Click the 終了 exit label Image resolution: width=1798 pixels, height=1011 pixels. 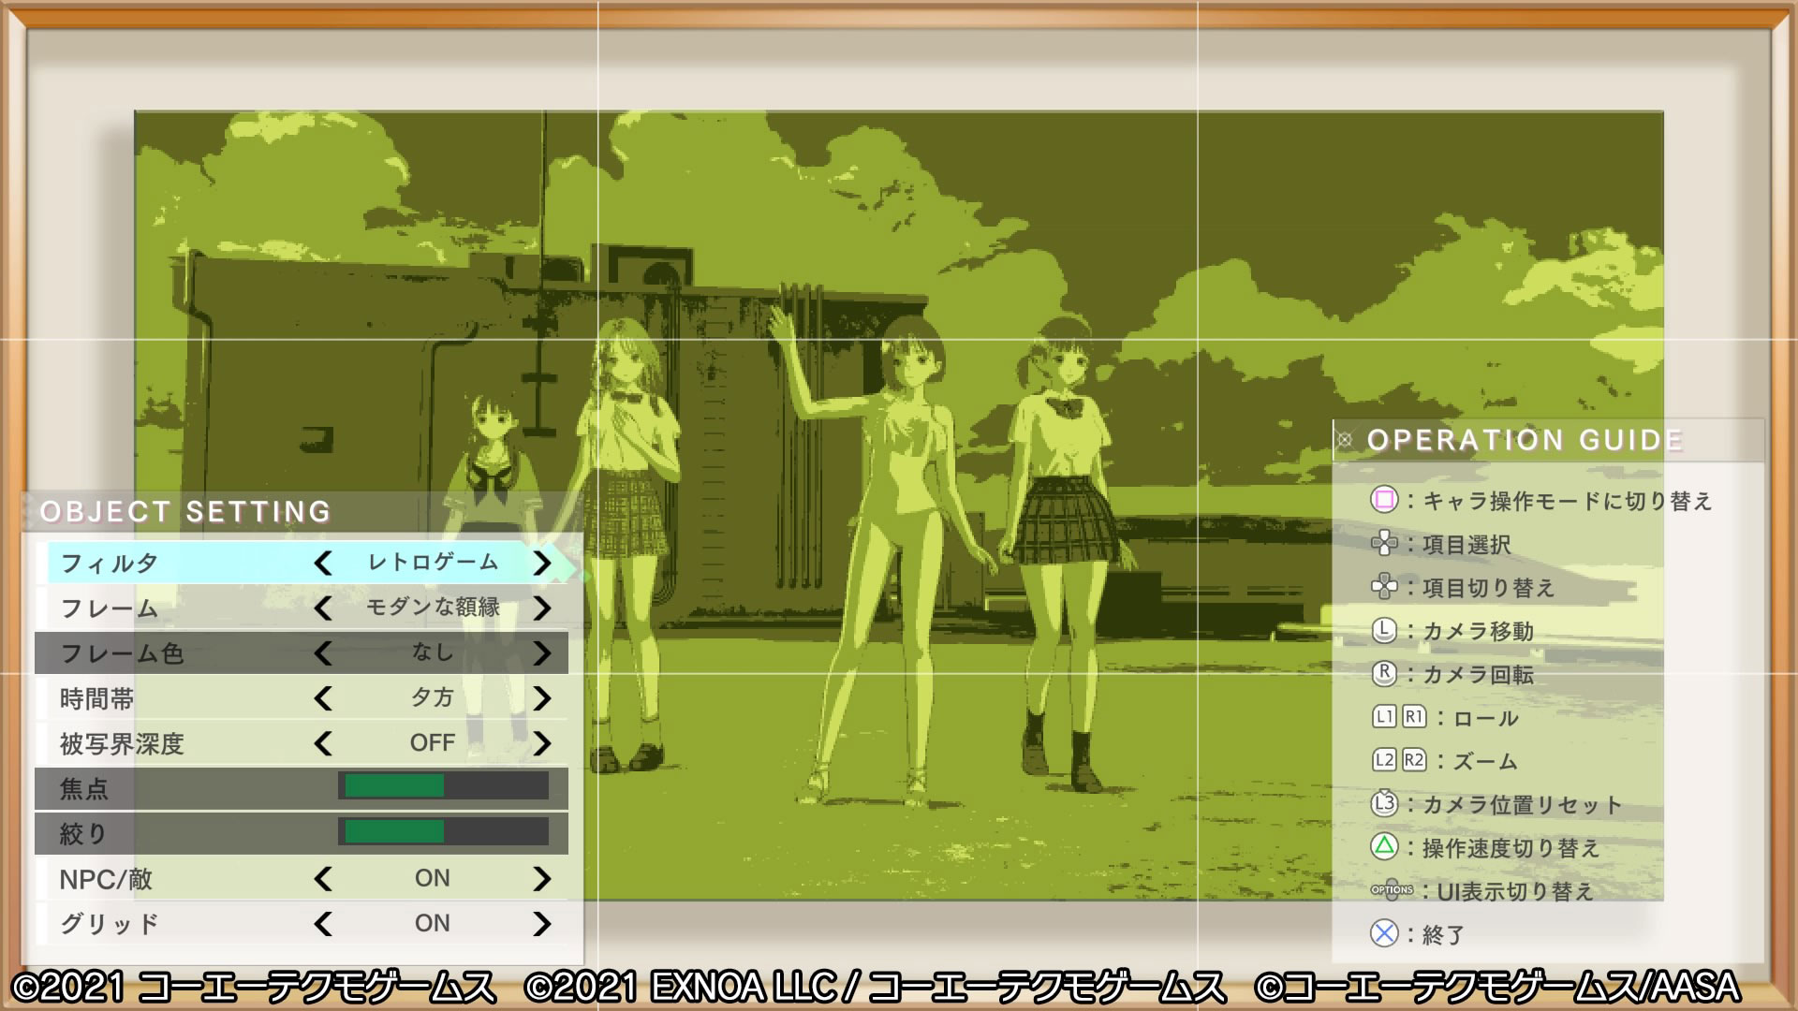point(1443,934)
